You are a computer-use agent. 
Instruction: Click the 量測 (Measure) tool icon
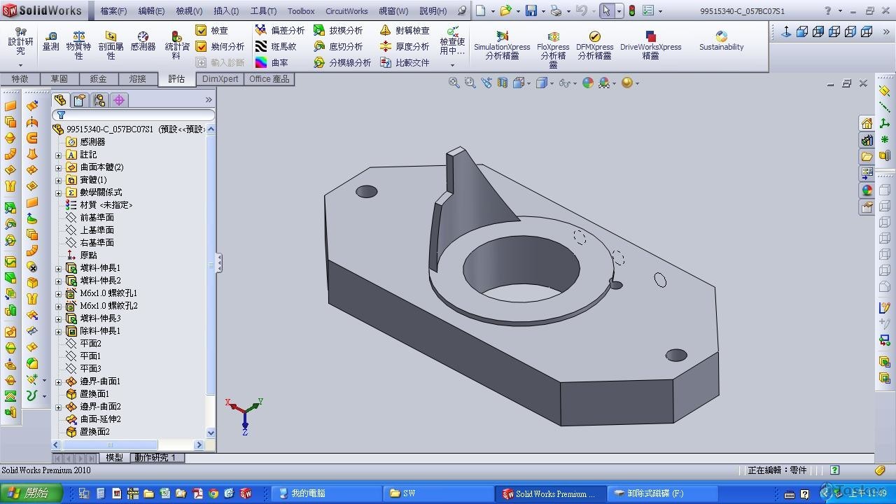pyautogui.click(x=50, y=36)
